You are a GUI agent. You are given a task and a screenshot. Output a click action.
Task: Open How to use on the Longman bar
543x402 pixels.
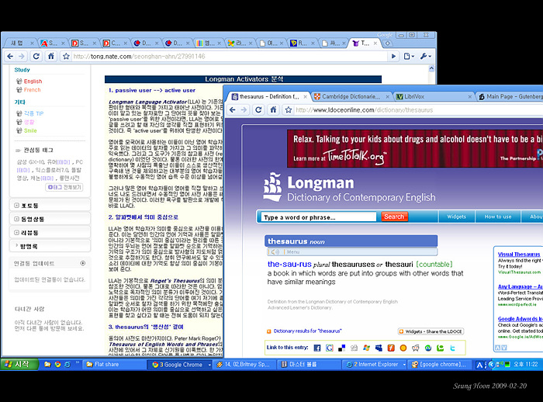coord(498,217)
